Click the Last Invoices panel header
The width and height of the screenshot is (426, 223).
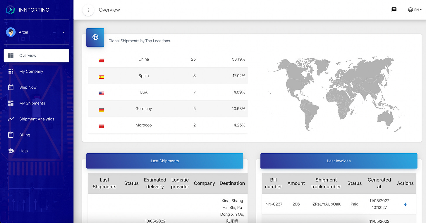pyautogui.click(x=339, y=161)
